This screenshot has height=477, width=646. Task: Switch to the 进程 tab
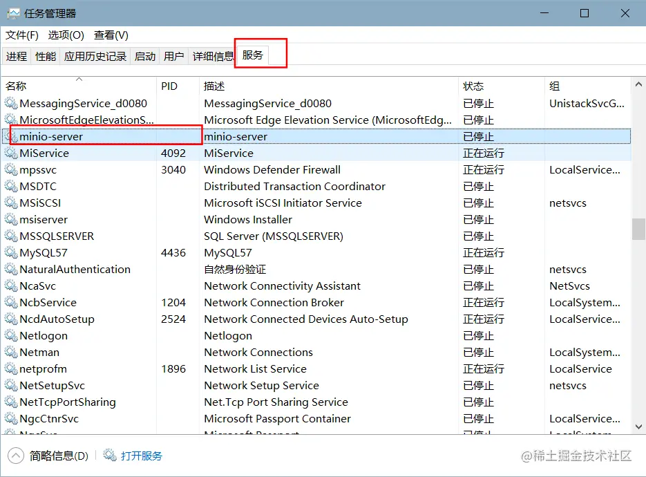17,56
